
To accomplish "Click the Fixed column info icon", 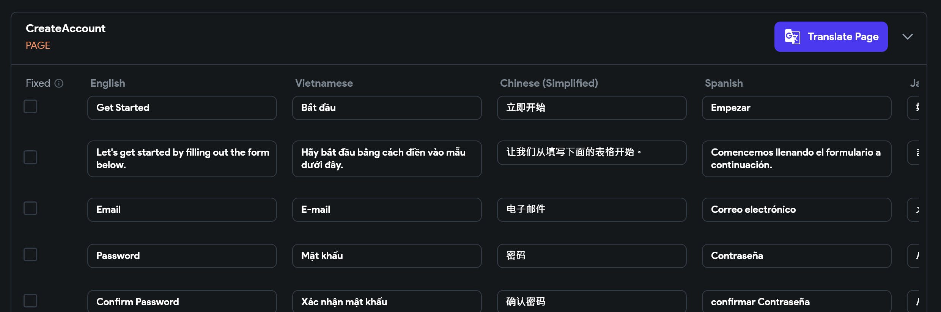I will (59, 83).
